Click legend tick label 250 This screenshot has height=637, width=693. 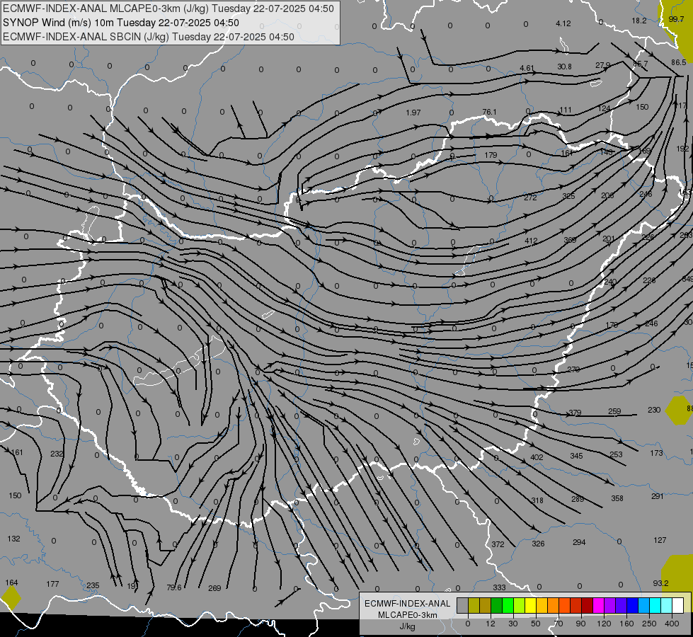(649, 624)
